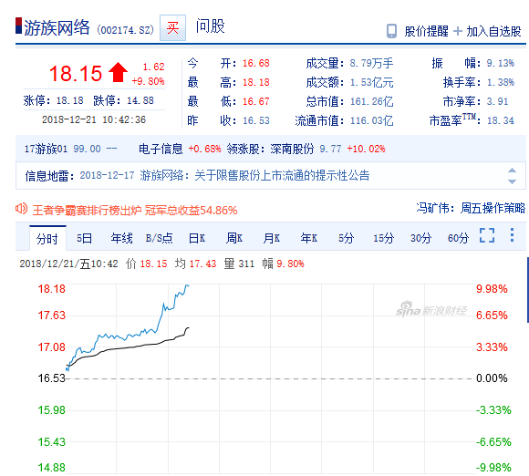This screenshot has width=529, height=476.
Task: Click the 成交量 value 8.79万手
Action: (371, 63)
